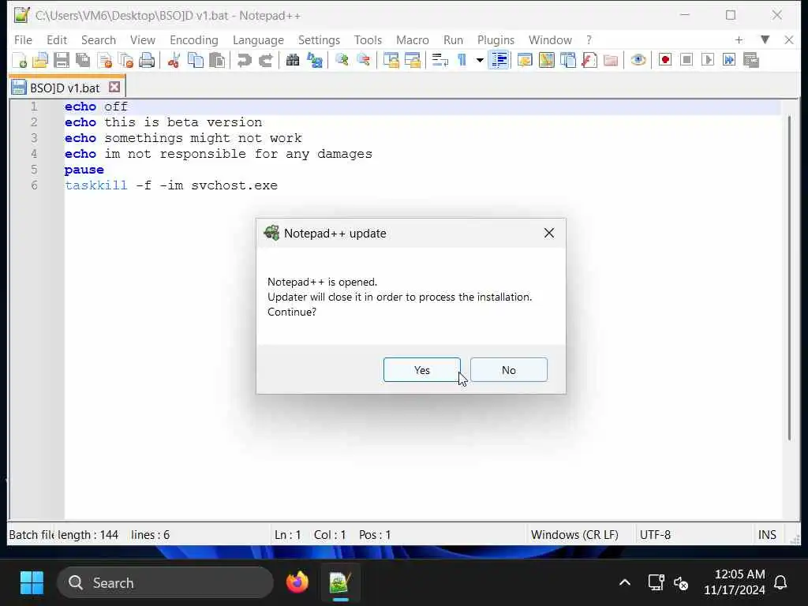Click Run macro multiple times icon
Screen dimensions: 808x606
click(x=729, y=60)
